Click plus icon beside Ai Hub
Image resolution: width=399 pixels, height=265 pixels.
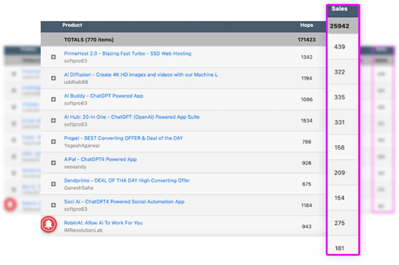(53, 121)
